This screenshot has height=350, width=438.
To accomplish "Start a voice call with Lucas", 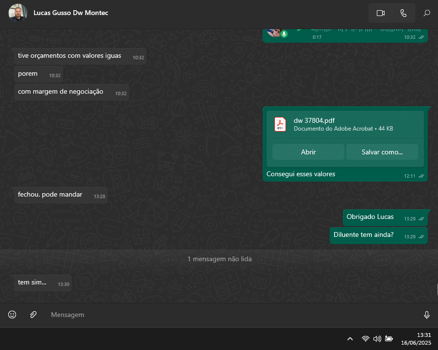I will [404, 13].
